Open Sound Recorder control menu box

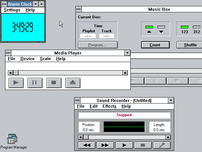point(77,100)
